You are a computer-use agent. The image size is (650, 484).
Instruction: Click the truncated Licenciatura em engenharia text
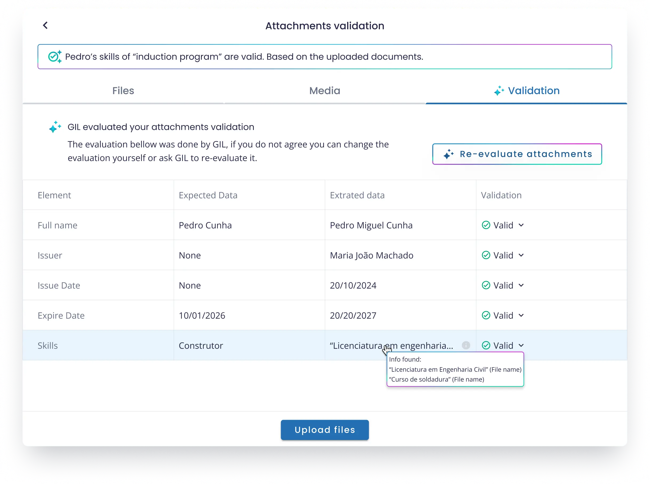[x=391, y=346]
